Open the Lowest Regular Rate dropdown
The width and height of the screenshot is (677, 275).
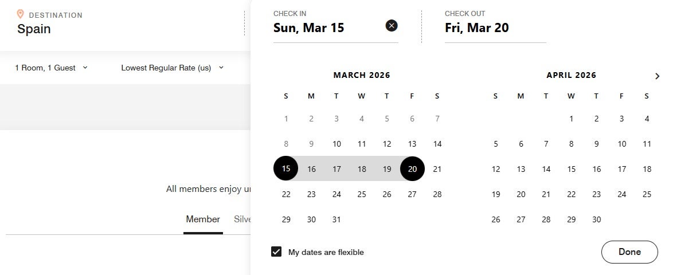(172, 68)
